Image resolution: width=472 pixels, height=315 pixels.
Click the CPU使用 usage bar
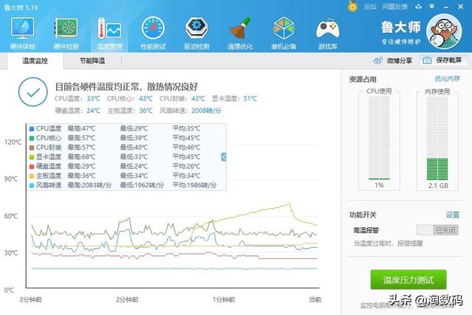[x=379, y=138]
